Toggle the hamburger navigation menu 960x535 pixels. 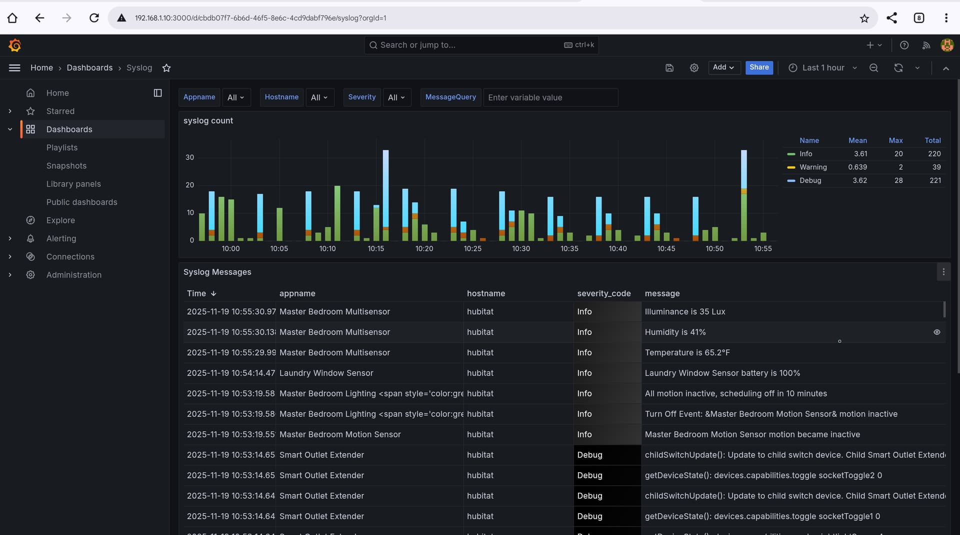coord(14,68)
